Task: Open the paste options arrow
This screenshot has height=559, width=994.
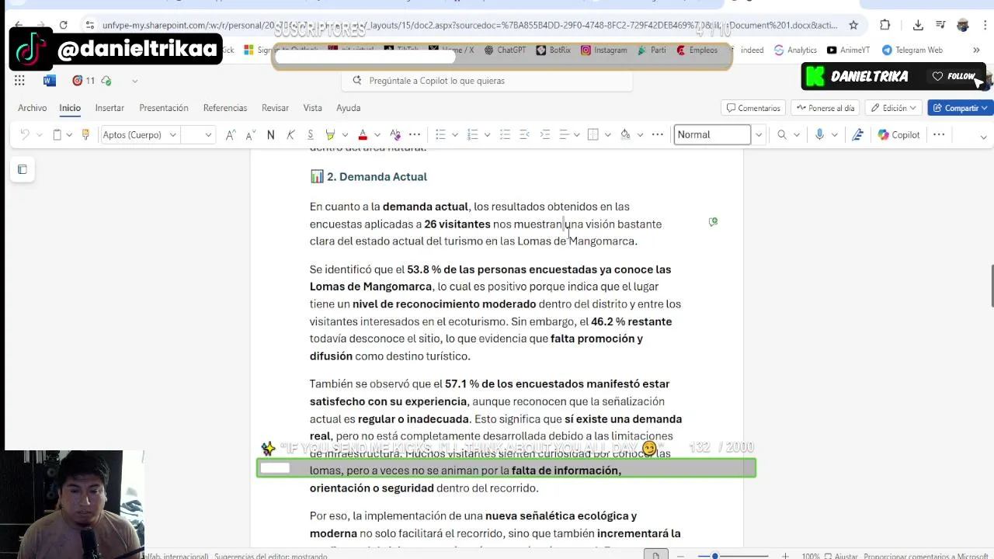Action: pyautogui.click(x=69, y=135)
